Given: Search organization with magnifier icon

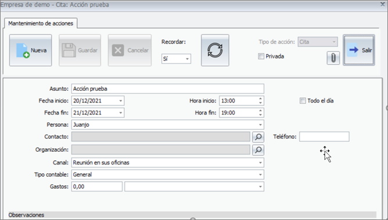Looking at the screenshot, I should pos(258,150).
